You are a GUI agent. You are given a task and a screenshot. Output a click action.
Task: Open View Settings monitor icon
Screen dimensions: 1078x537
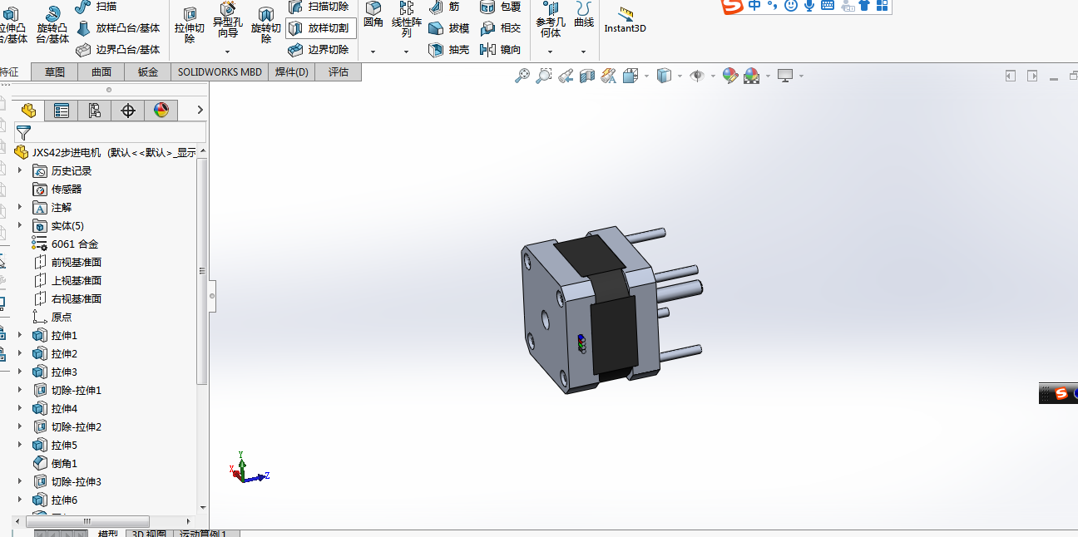pos(785,76)
